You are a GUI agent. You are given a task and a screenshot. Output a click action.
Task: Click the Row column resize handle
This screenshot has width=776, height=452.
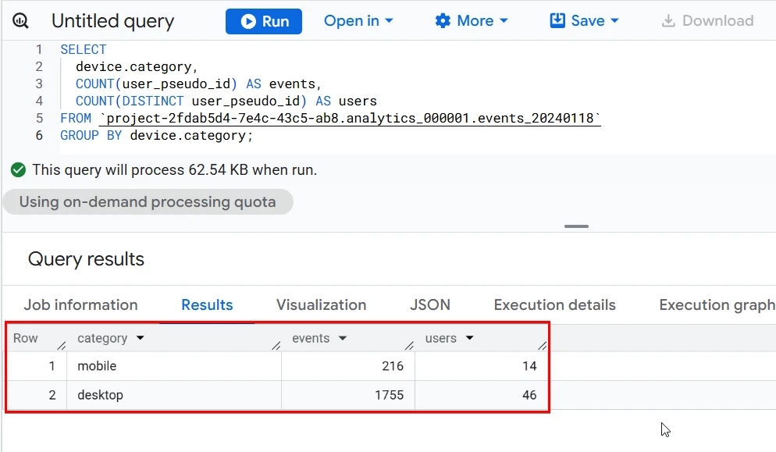[62, 345]
